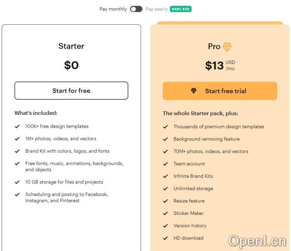Click checkmark next to Sticker Maker
291x251 pixels.
coord(165,214)
